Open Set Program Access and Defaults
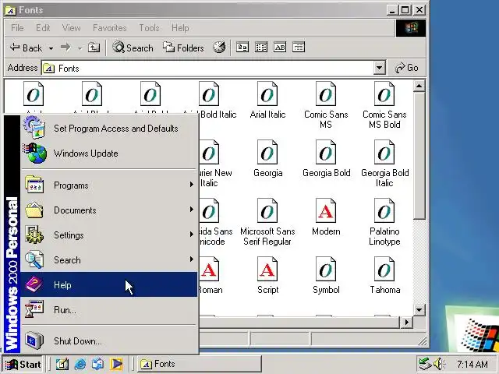 click(x=108, y=128)
